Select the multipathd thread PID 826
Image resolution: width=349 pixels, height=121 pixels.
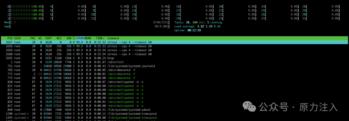pos(174,102)
